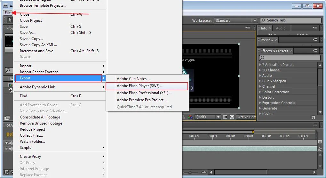Adjust the timeline zoom slider

[190, 172]
